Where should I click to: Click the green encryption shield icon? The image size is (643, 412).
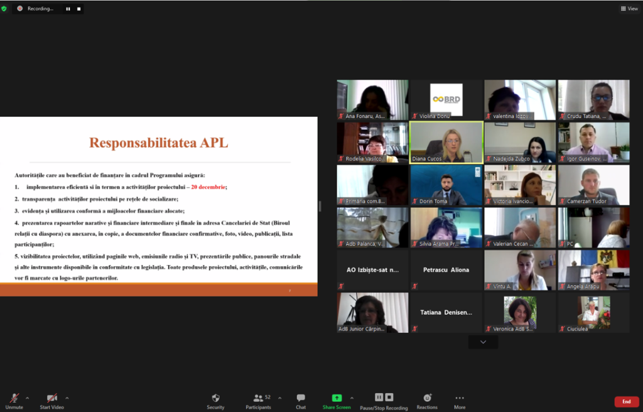4,8
